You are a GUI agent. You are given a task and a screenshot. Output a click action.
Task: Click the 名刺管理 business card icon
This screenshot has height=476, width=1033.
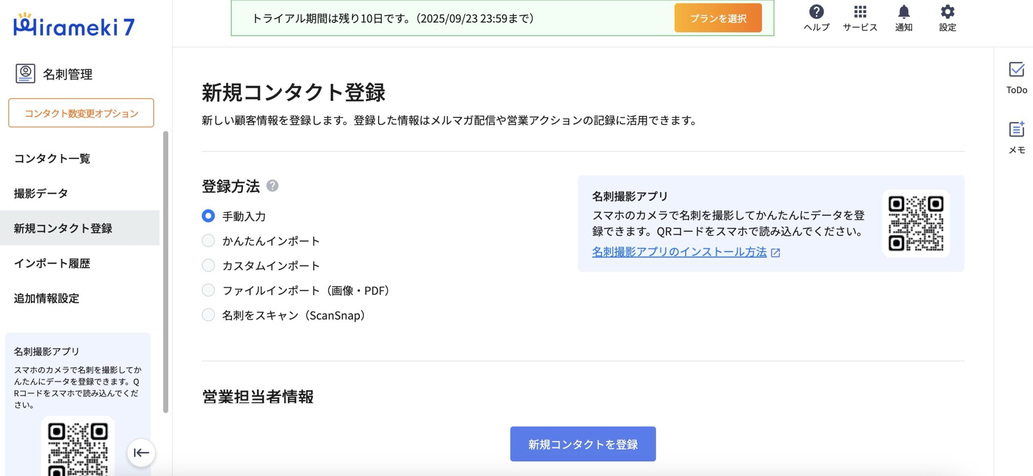[25, 74]
